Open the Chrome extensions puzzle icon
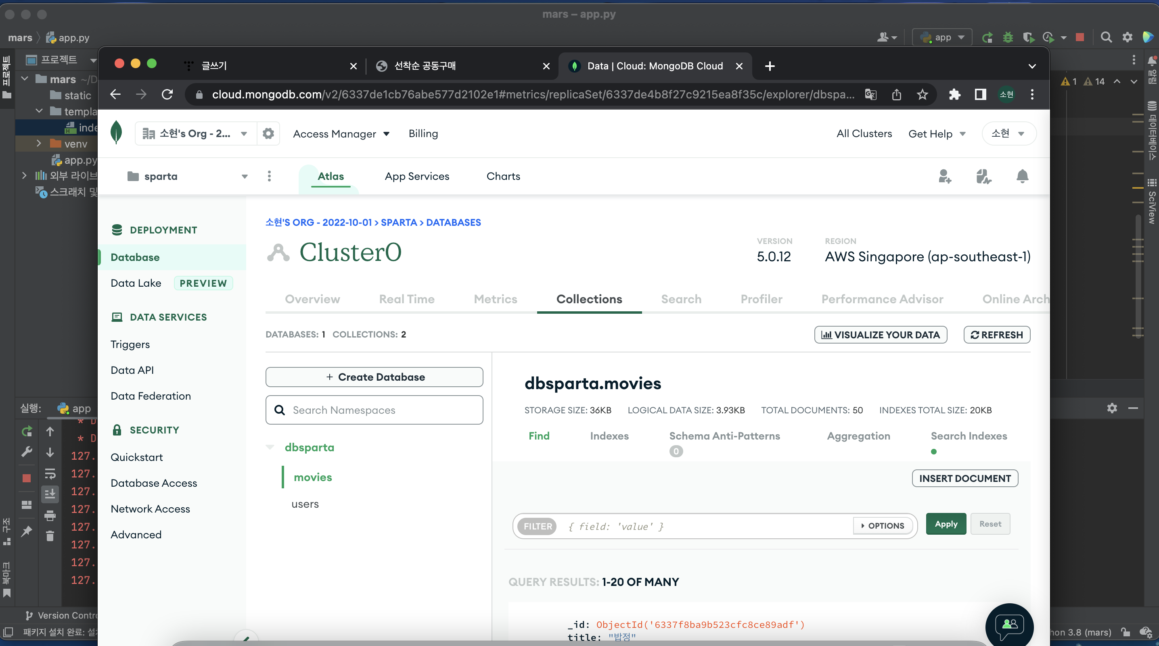 point(954,94)
